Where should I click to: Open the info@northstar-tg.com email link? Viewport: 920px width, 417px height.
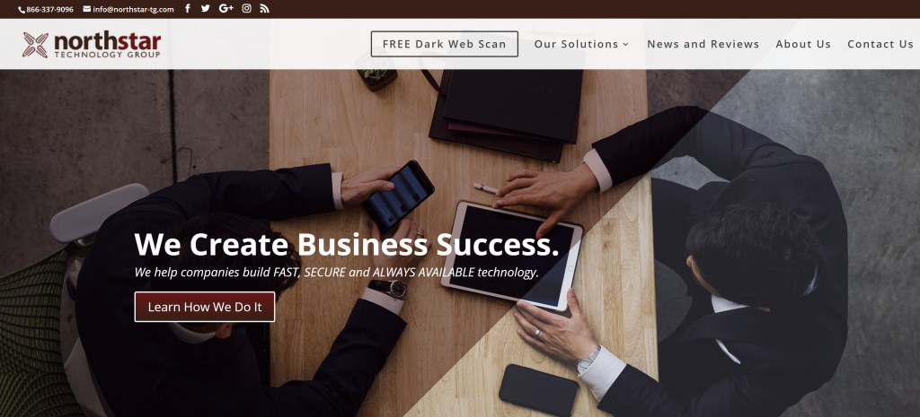(133, 9)
